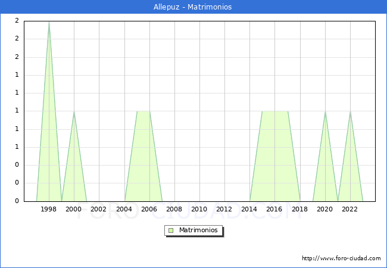
Task: Click the green Matrimonios legend swatch
Action: click(x=171, y=230)
